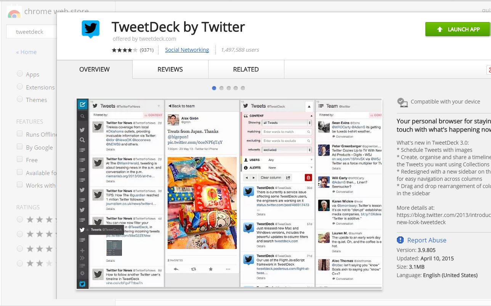The image size is (491, 306).
Task: Click the second carousel dot indicator
Action: pos(221,88)
